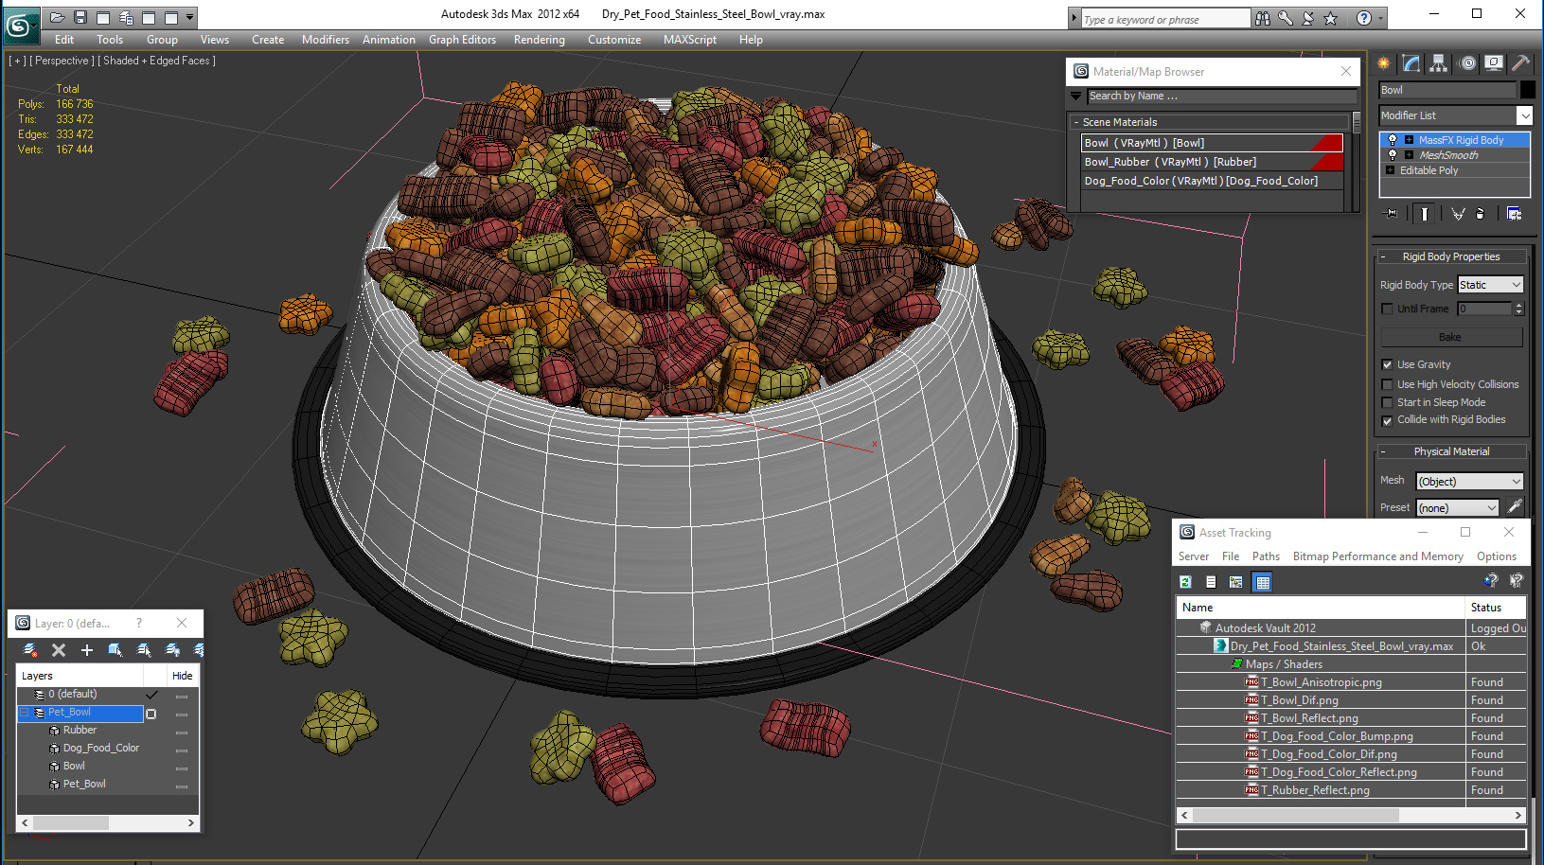This screenshot has width=1544, height=865.
Task: Toggle current layer box for Pet_Bowl layer
Action: tap(151, 714)
